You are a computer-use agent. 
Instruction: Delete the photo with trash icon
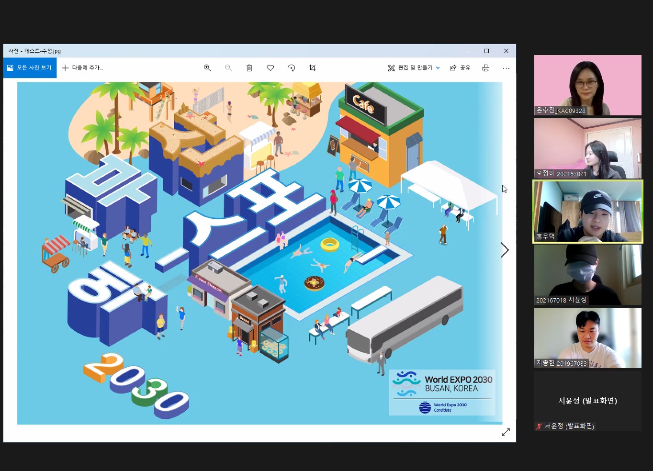pyautogui.click(x=249, y=68)
